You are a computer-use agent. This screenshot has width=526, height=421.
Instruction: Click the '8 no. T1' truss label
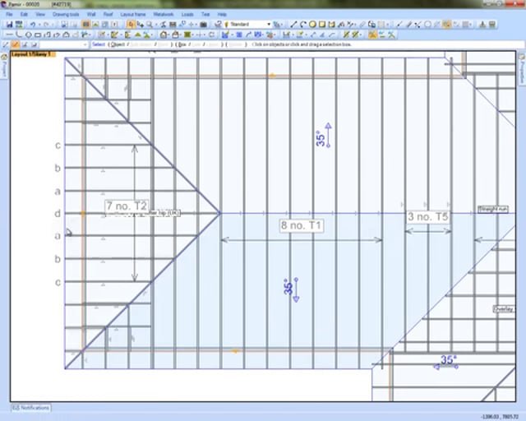[x=302, y=225]
